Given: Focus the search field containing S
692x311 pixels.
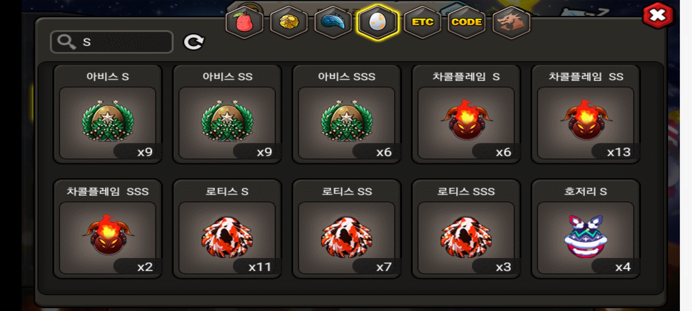Looking at the screenshot, I should click(x=112, y=42).
